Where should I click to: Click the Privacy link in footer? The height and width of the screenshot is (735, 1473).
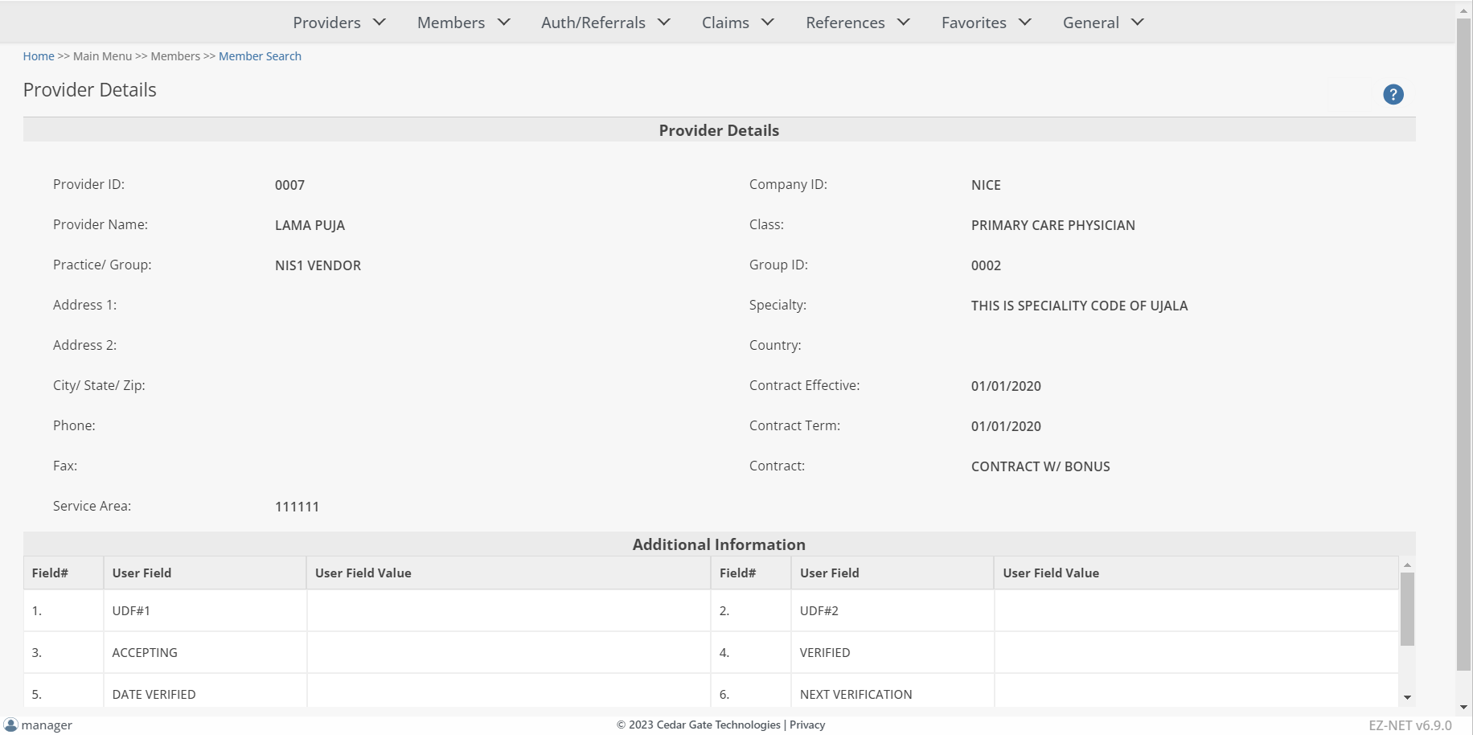(x=807, y=725)
